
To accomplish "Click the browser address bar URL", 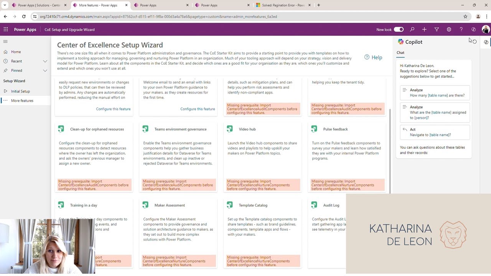I will [158, 16].
